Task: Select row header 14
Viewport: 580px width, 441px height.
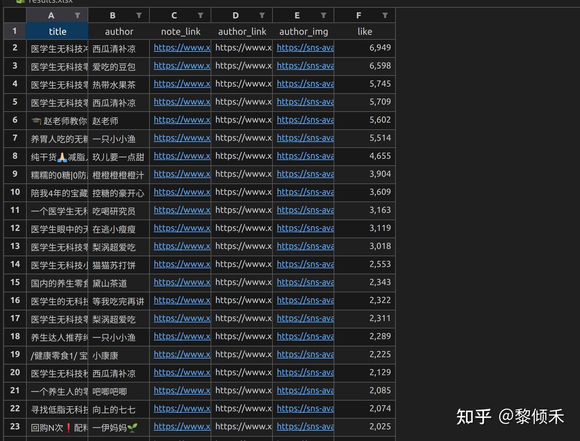Action: pos(15,264)
